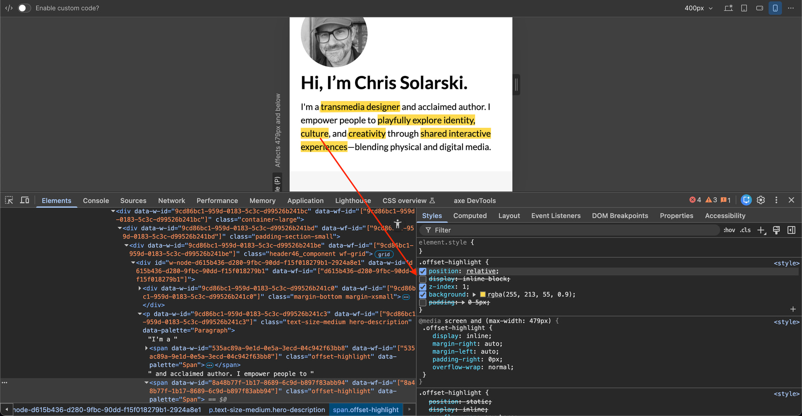This screenshot has height=416, width=802.
Task: Enable the display: inline-block property checkbox
Action: point(423,279)
